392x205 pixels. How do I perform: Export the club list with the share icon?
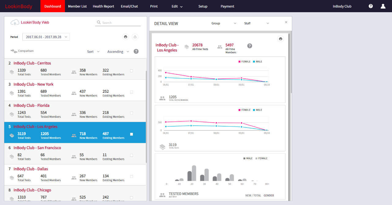135,37
